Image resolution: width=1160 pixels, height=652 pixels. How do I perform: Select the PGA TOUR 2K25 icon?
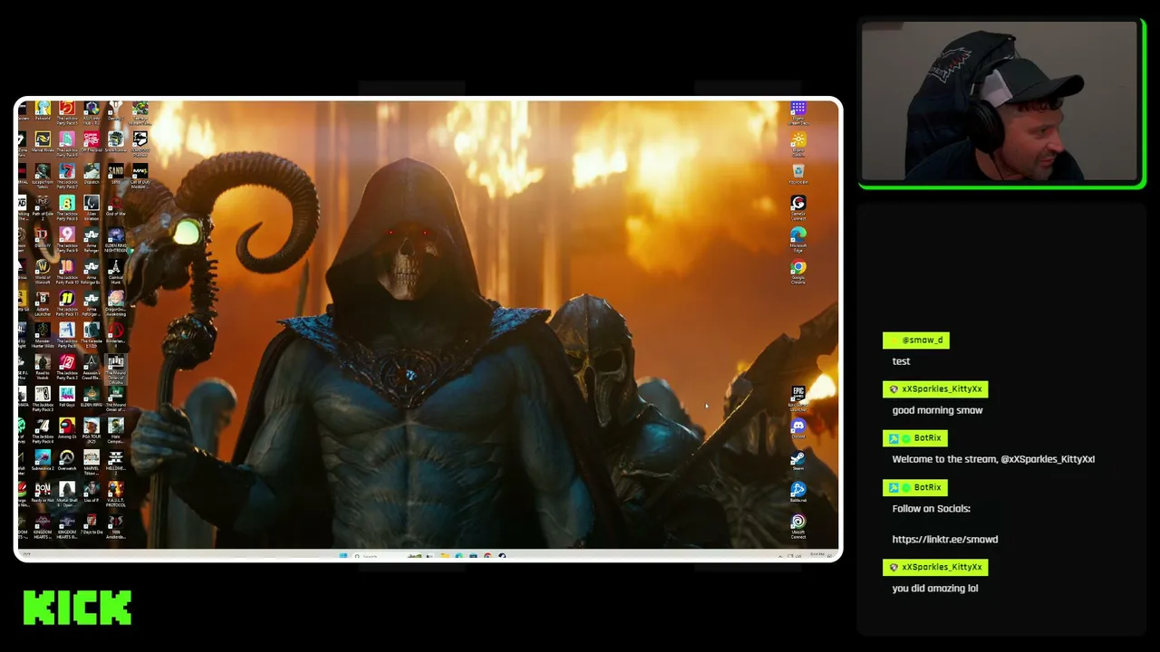point(92,428)
